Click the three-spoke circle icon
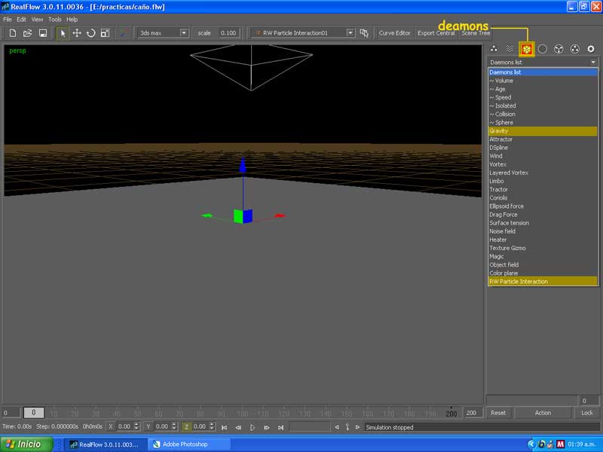603x452 pixels. click(x=559, y=49)
